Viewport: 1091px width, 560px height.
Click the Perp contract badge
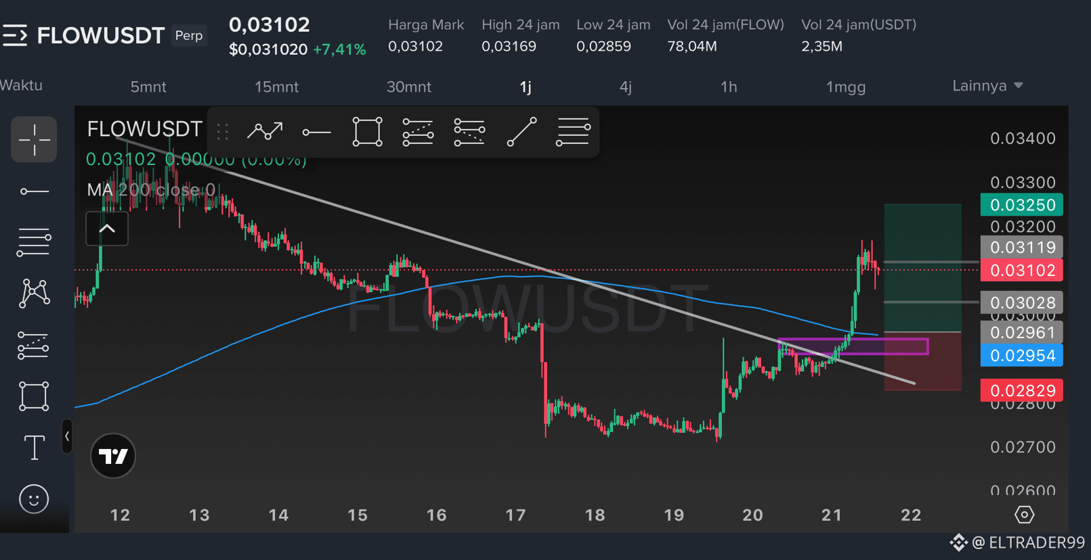click(189, 35)
